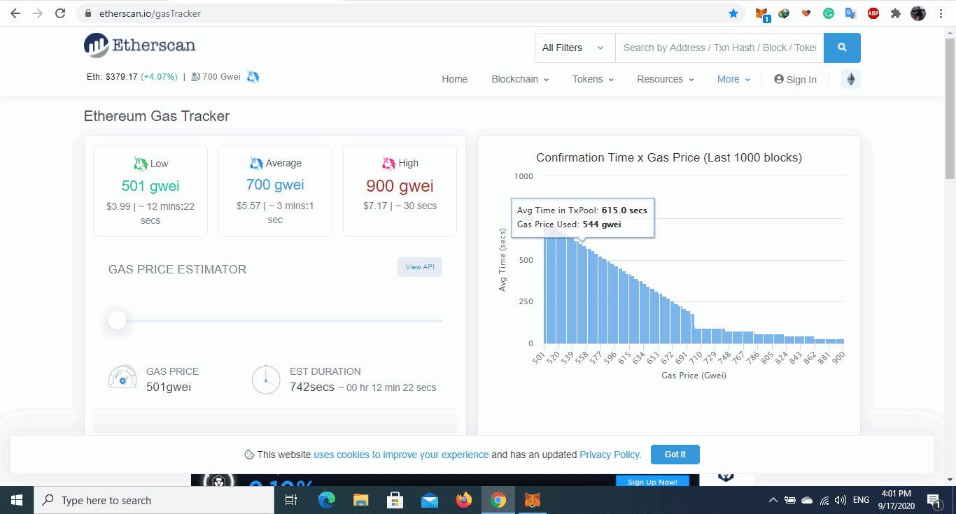Click the ENG language indicator
This screenshot has width=956, height=514.
click(x=861, y=500)
